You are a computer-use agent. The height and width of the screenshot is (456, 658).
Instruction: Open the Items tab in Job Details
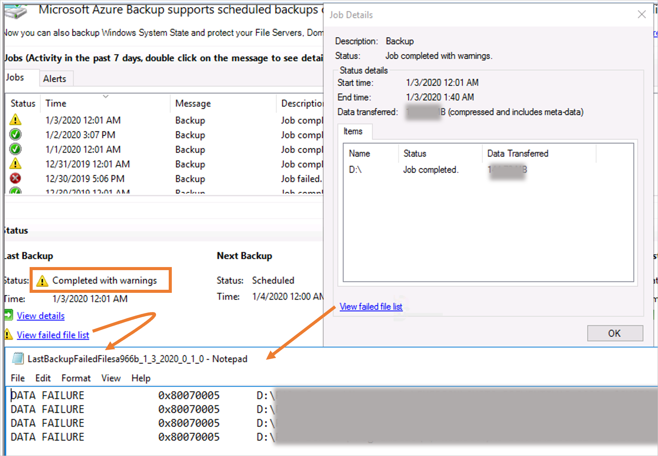click(x=354, y=132)
